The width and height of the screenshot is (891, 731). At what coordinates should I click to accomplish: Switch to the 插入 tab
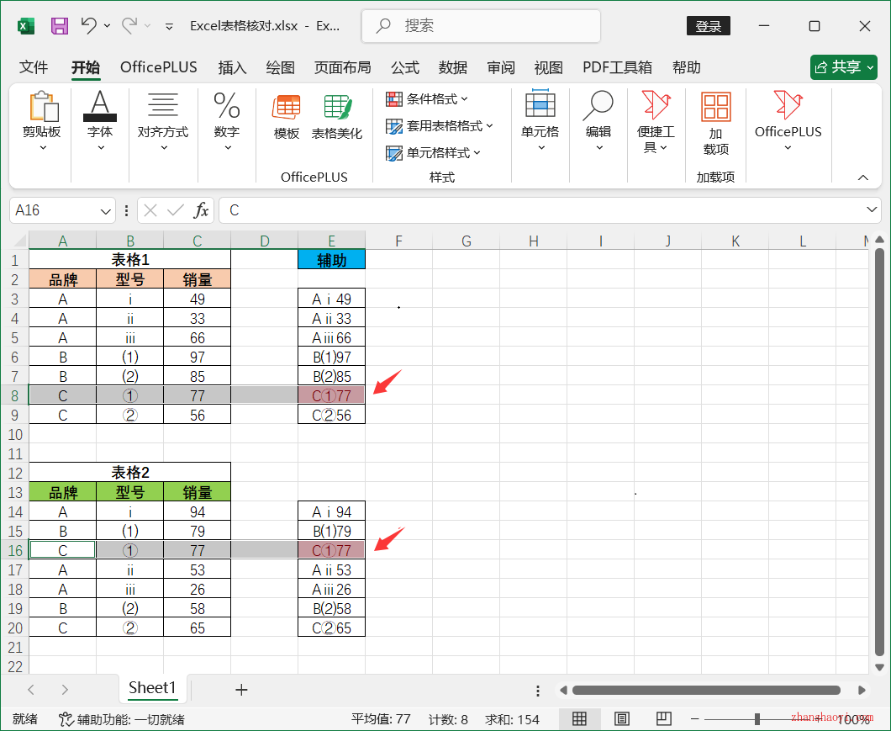232,67
